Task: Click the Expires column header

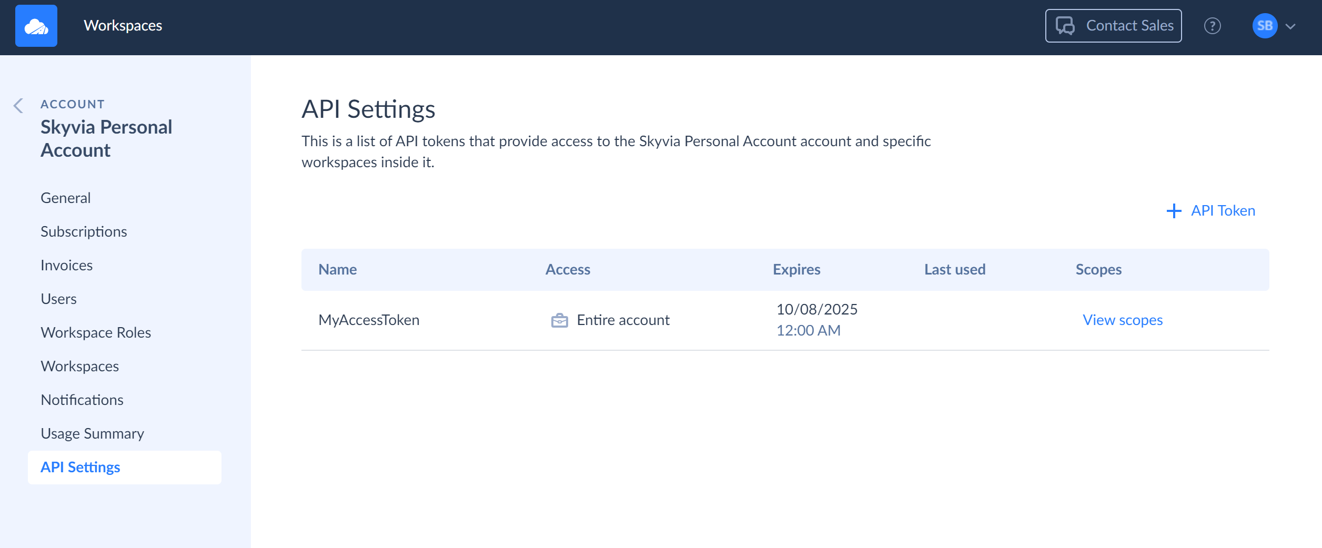Action: (796, 269)
